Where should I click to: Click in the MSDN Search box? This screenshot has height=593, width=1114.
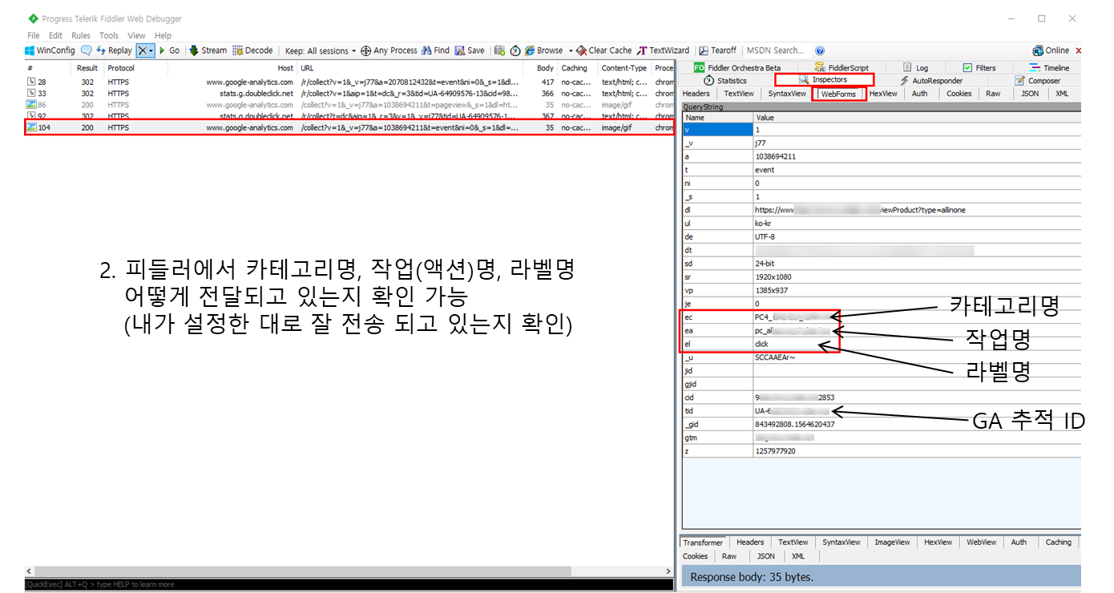(x=777, y=50)
